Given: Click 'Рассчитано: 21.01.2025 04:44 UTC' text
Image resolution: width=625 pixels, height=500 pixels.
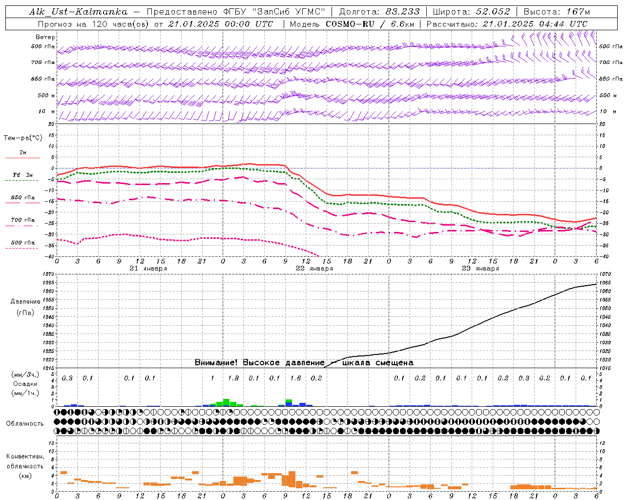Looking at the screenshot, I should [x=507, y=24].
